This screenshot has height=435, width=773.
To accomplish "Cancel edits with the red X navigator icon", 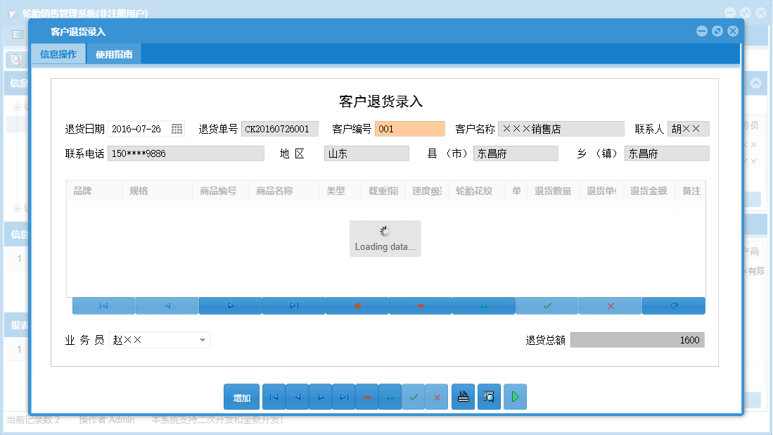I will (610, 305).
